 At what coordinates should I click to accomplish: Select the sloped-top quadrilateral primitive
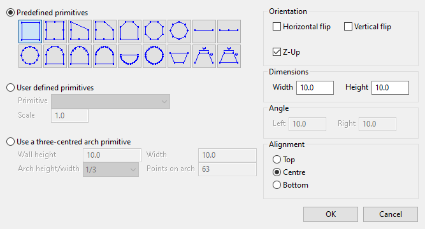80,31
